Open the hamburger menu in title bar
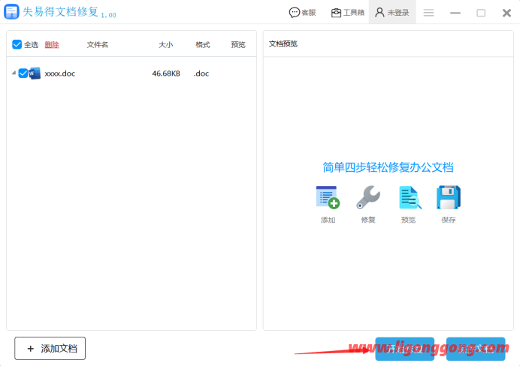 (428, 13)
